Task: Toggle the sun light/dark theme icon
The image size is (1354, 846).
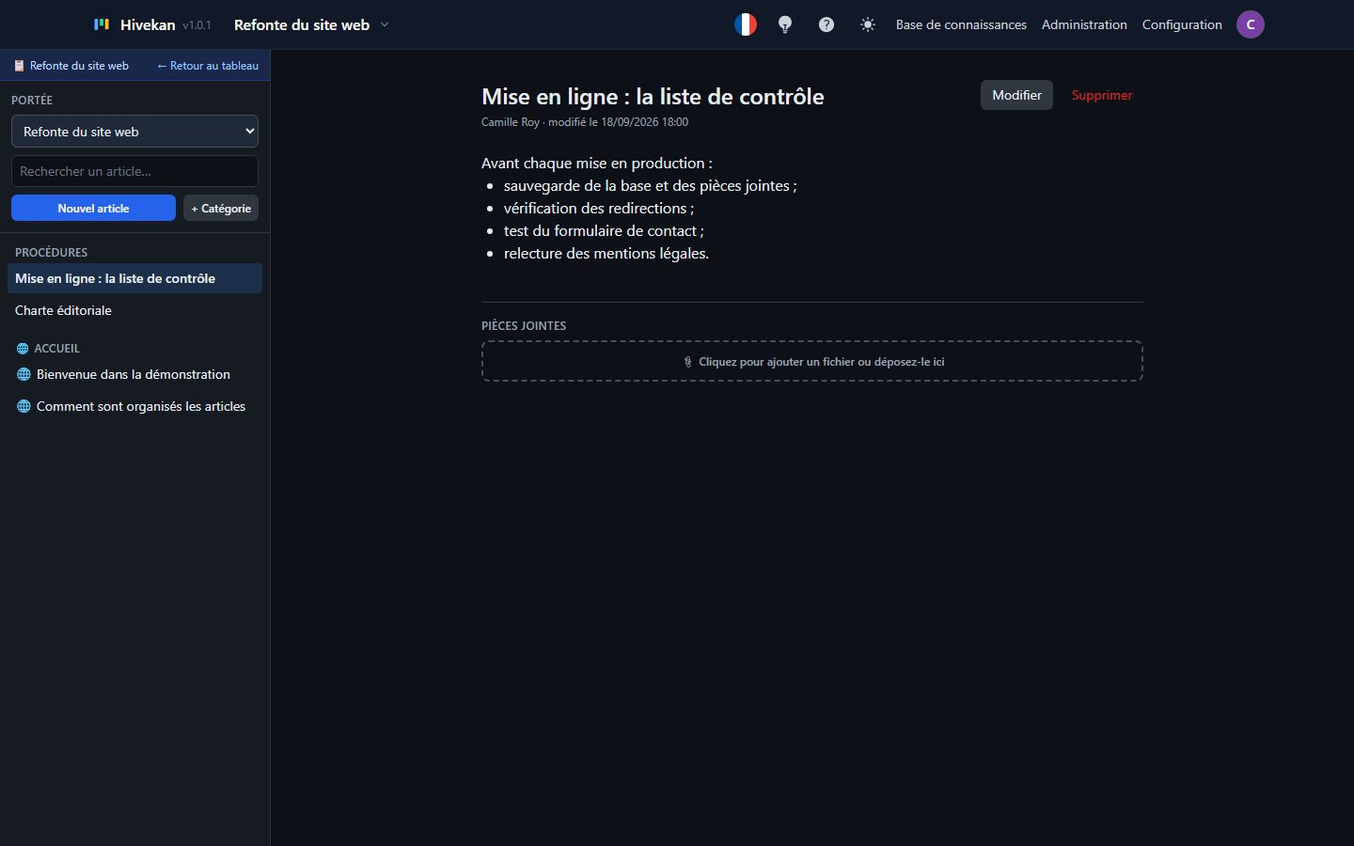Action: (x=868, y=24)
